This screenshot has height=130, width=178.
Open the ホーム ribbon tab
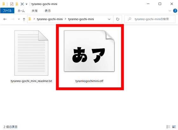click(x=21, y=11)
